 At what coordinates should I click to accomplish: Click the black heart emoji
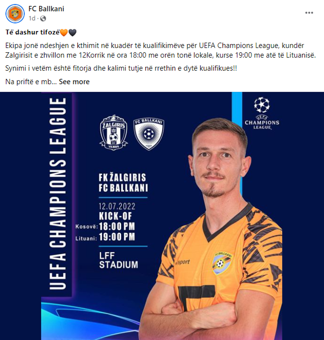click(72, 32)
